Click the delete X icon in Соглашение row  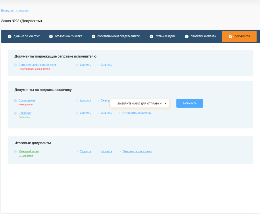[x=77, y=101]
